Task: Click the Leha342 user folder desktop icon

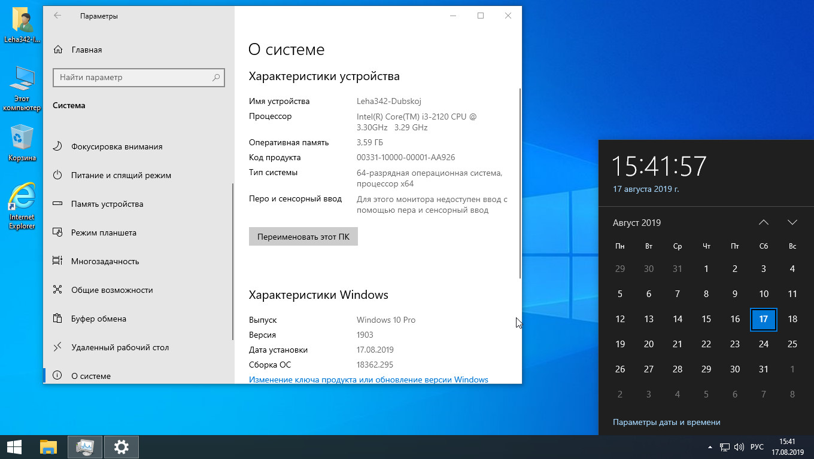Action: coord(22,26)
